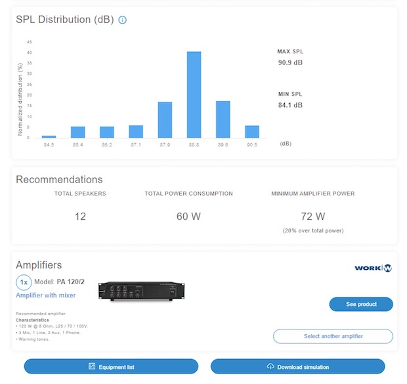Click the list icon in Equipment list button
The image size is (407, 384).
[x=92, y=367]
